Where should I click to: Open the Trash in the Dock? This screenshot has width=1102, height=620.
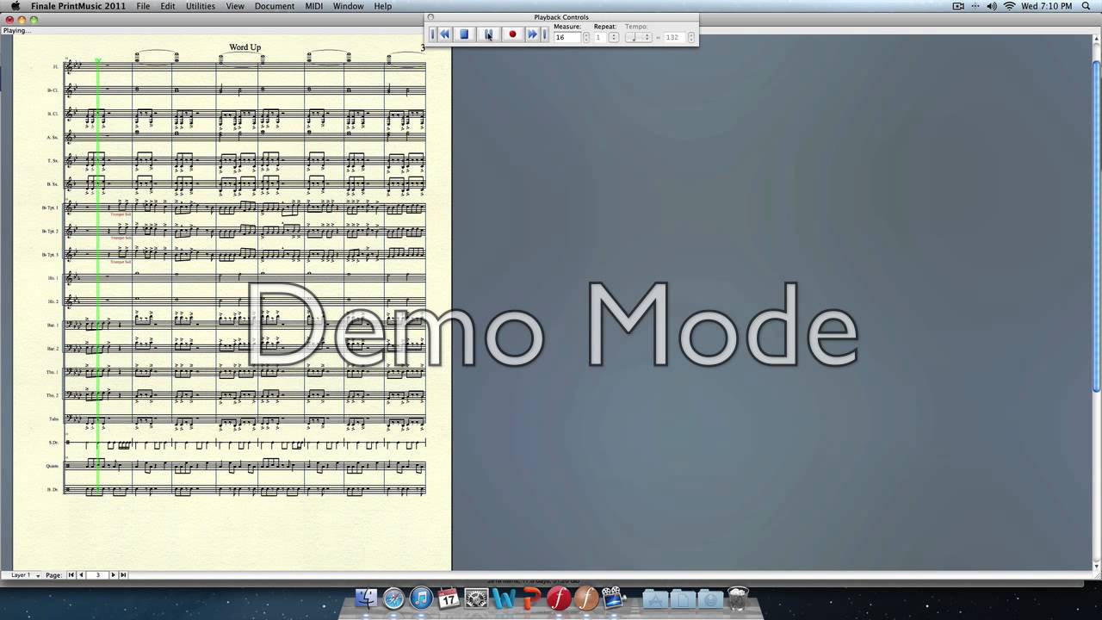[738, 598]
